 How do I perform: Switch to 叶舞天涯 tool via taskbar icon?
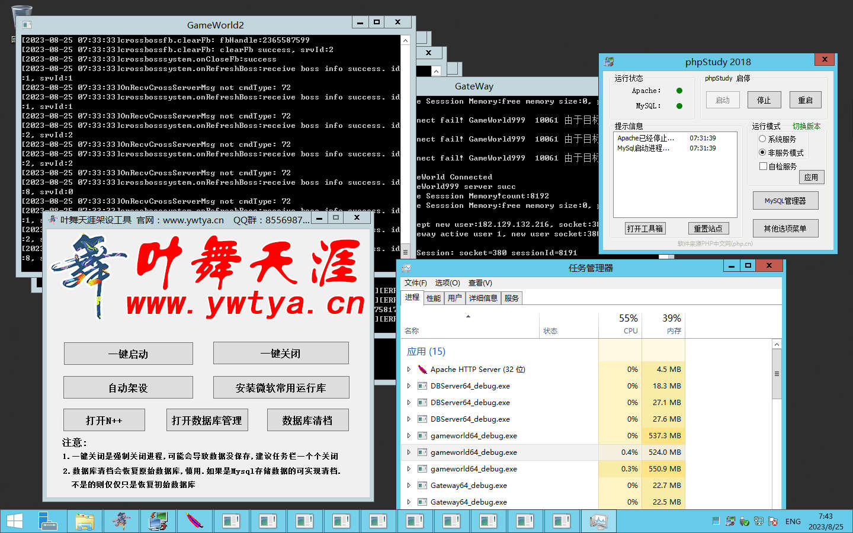point(121,521)
